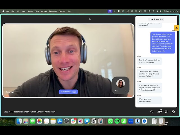Viewport: 180px width, 135px height.
Task: Open the interview info icon
Action: pos(152,112)
